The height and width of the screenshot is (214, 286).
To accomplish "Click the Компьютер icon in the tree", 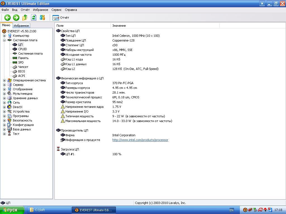I will coord(9,36).
